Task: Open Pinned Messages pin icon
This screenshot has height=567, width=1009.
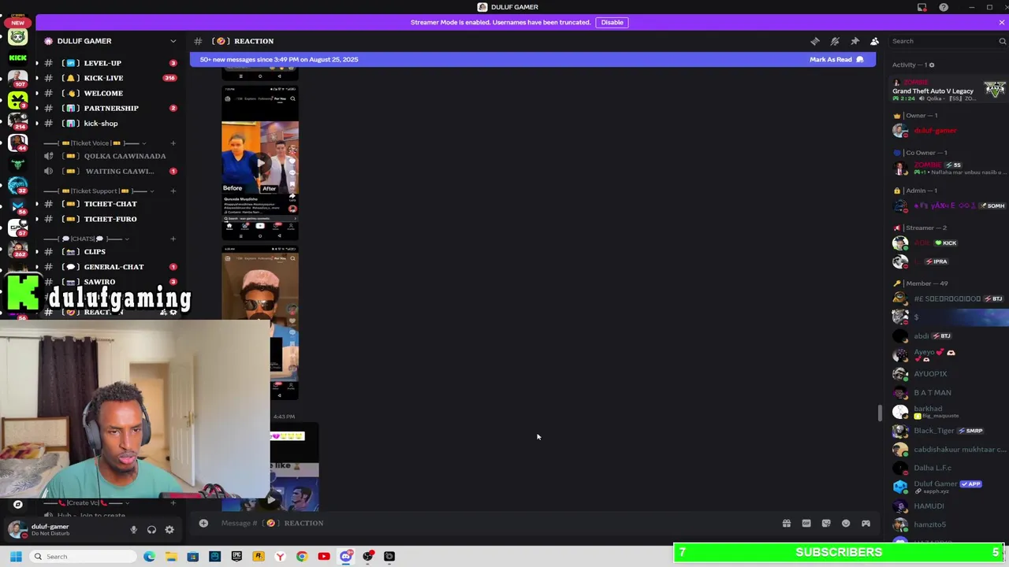Action: pos(854,41)
